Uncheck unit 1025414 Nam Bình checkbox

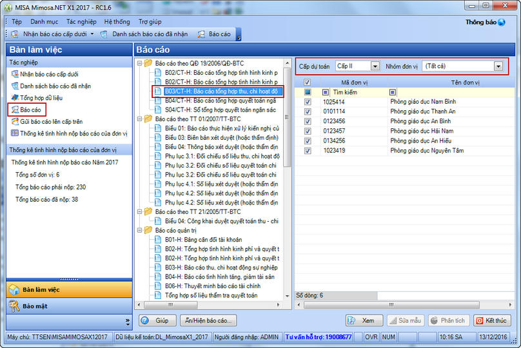pyautogui.click(x=308, y=102)
